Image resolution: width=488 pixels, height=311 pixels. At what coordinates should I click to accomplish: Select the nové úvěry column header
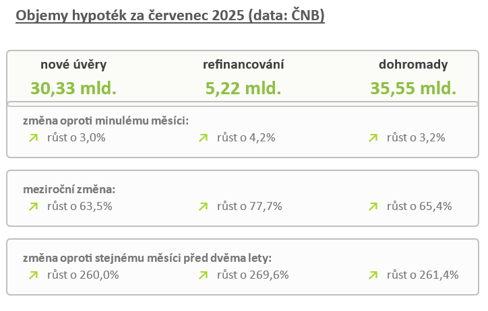(x=73, y=65)
